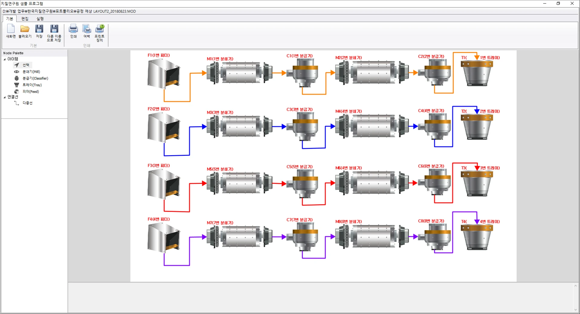
Task: Switch to the 실행 ribbon tab
Action: click(x=40, y=19)
